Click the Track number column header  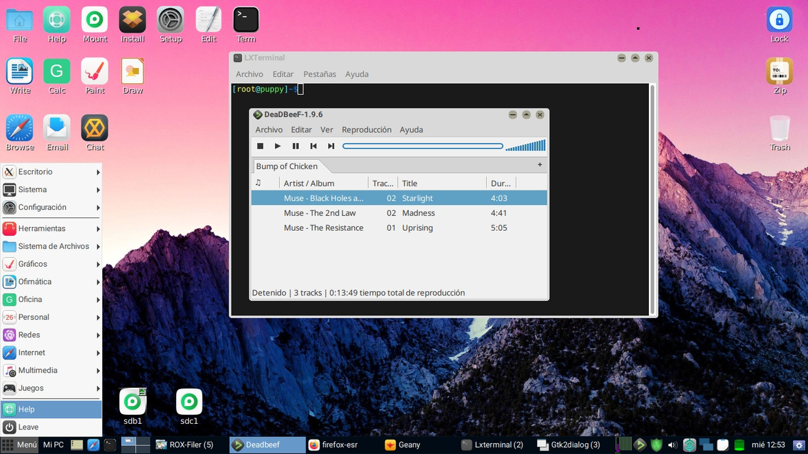tap(383, 183)
